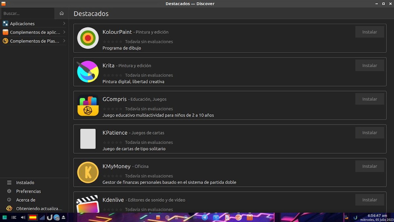Go to the Instalado page
The image size is (394, 222).
(34, 183)
